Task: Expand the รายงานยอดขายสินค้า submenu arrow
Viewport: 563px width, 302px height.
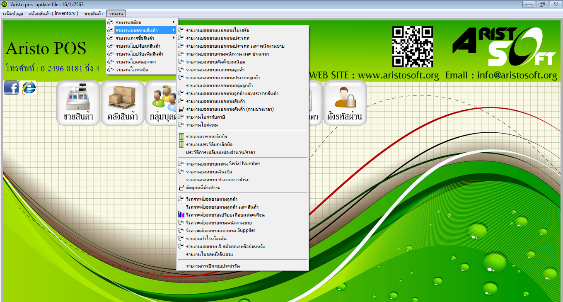Action: [174, 30]
